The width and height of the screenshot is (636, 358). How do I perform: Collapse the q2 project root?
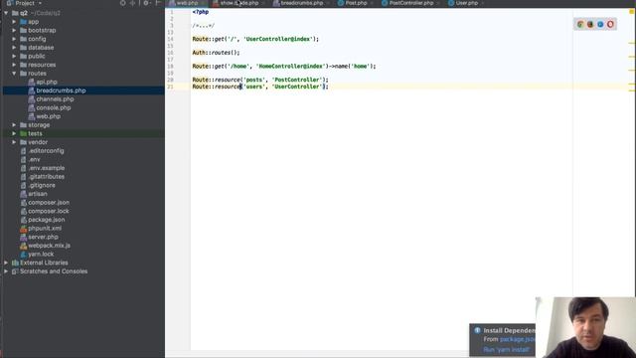(6, 13)
